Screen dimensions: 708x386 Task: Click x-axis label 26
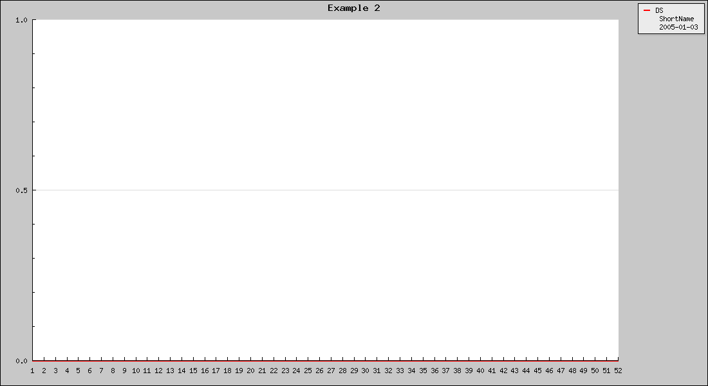pyautogui.click(x=320, y=371)
